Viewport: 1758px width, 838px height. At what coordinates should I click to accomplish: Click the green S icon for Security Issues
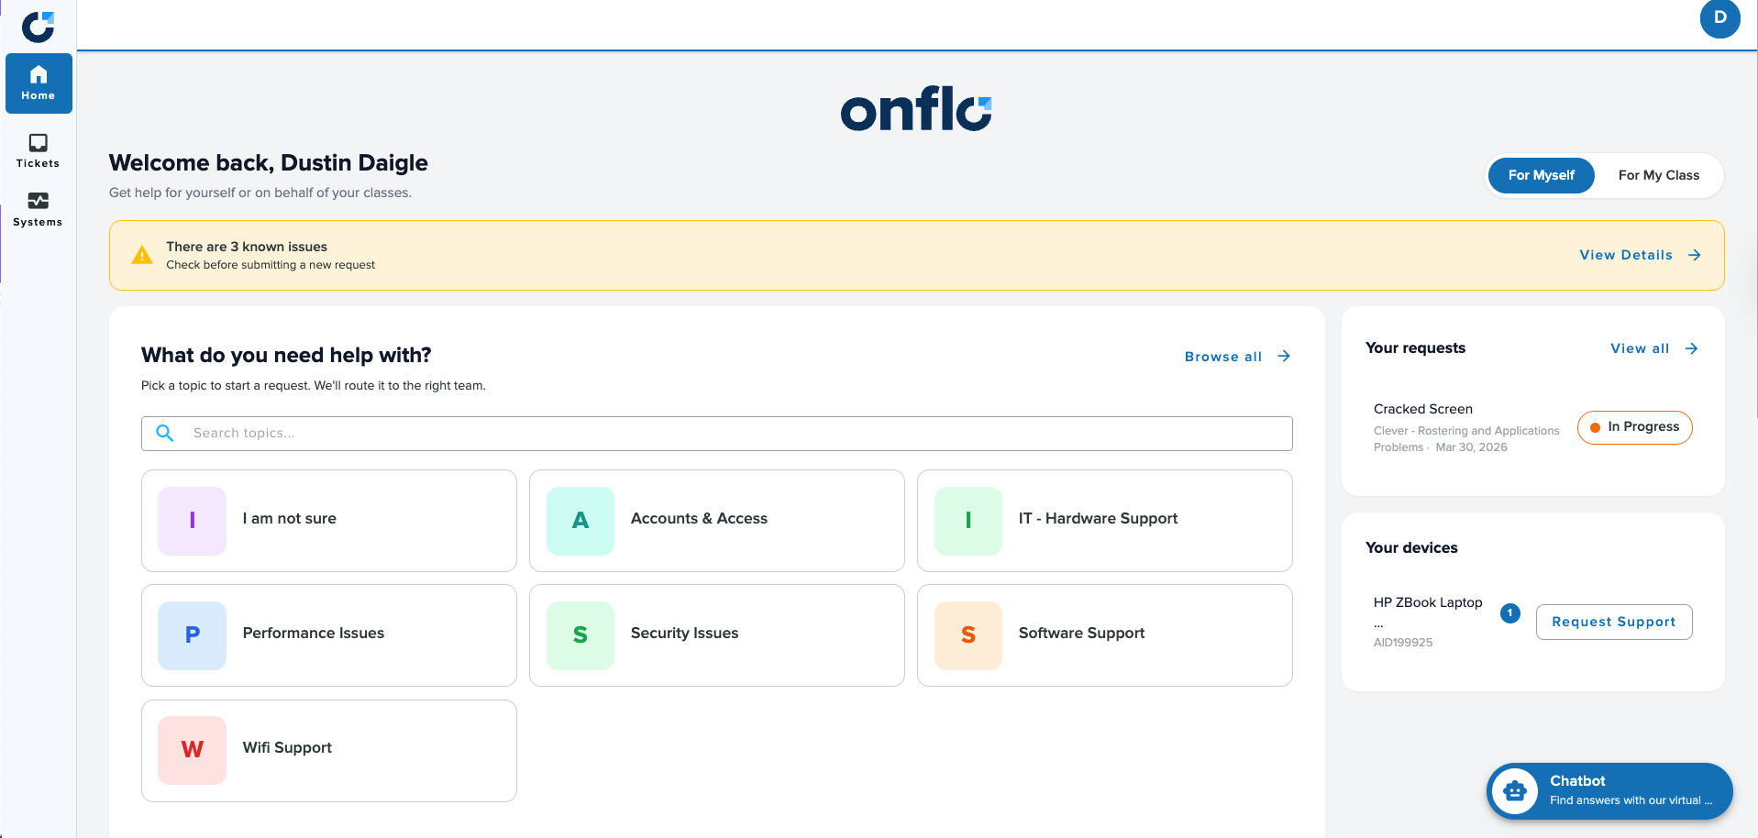[x=580, y=635]
